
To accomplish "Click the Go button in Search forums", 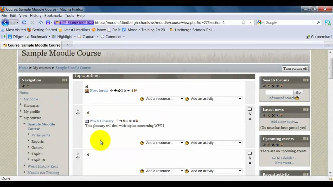I will 298,92.
